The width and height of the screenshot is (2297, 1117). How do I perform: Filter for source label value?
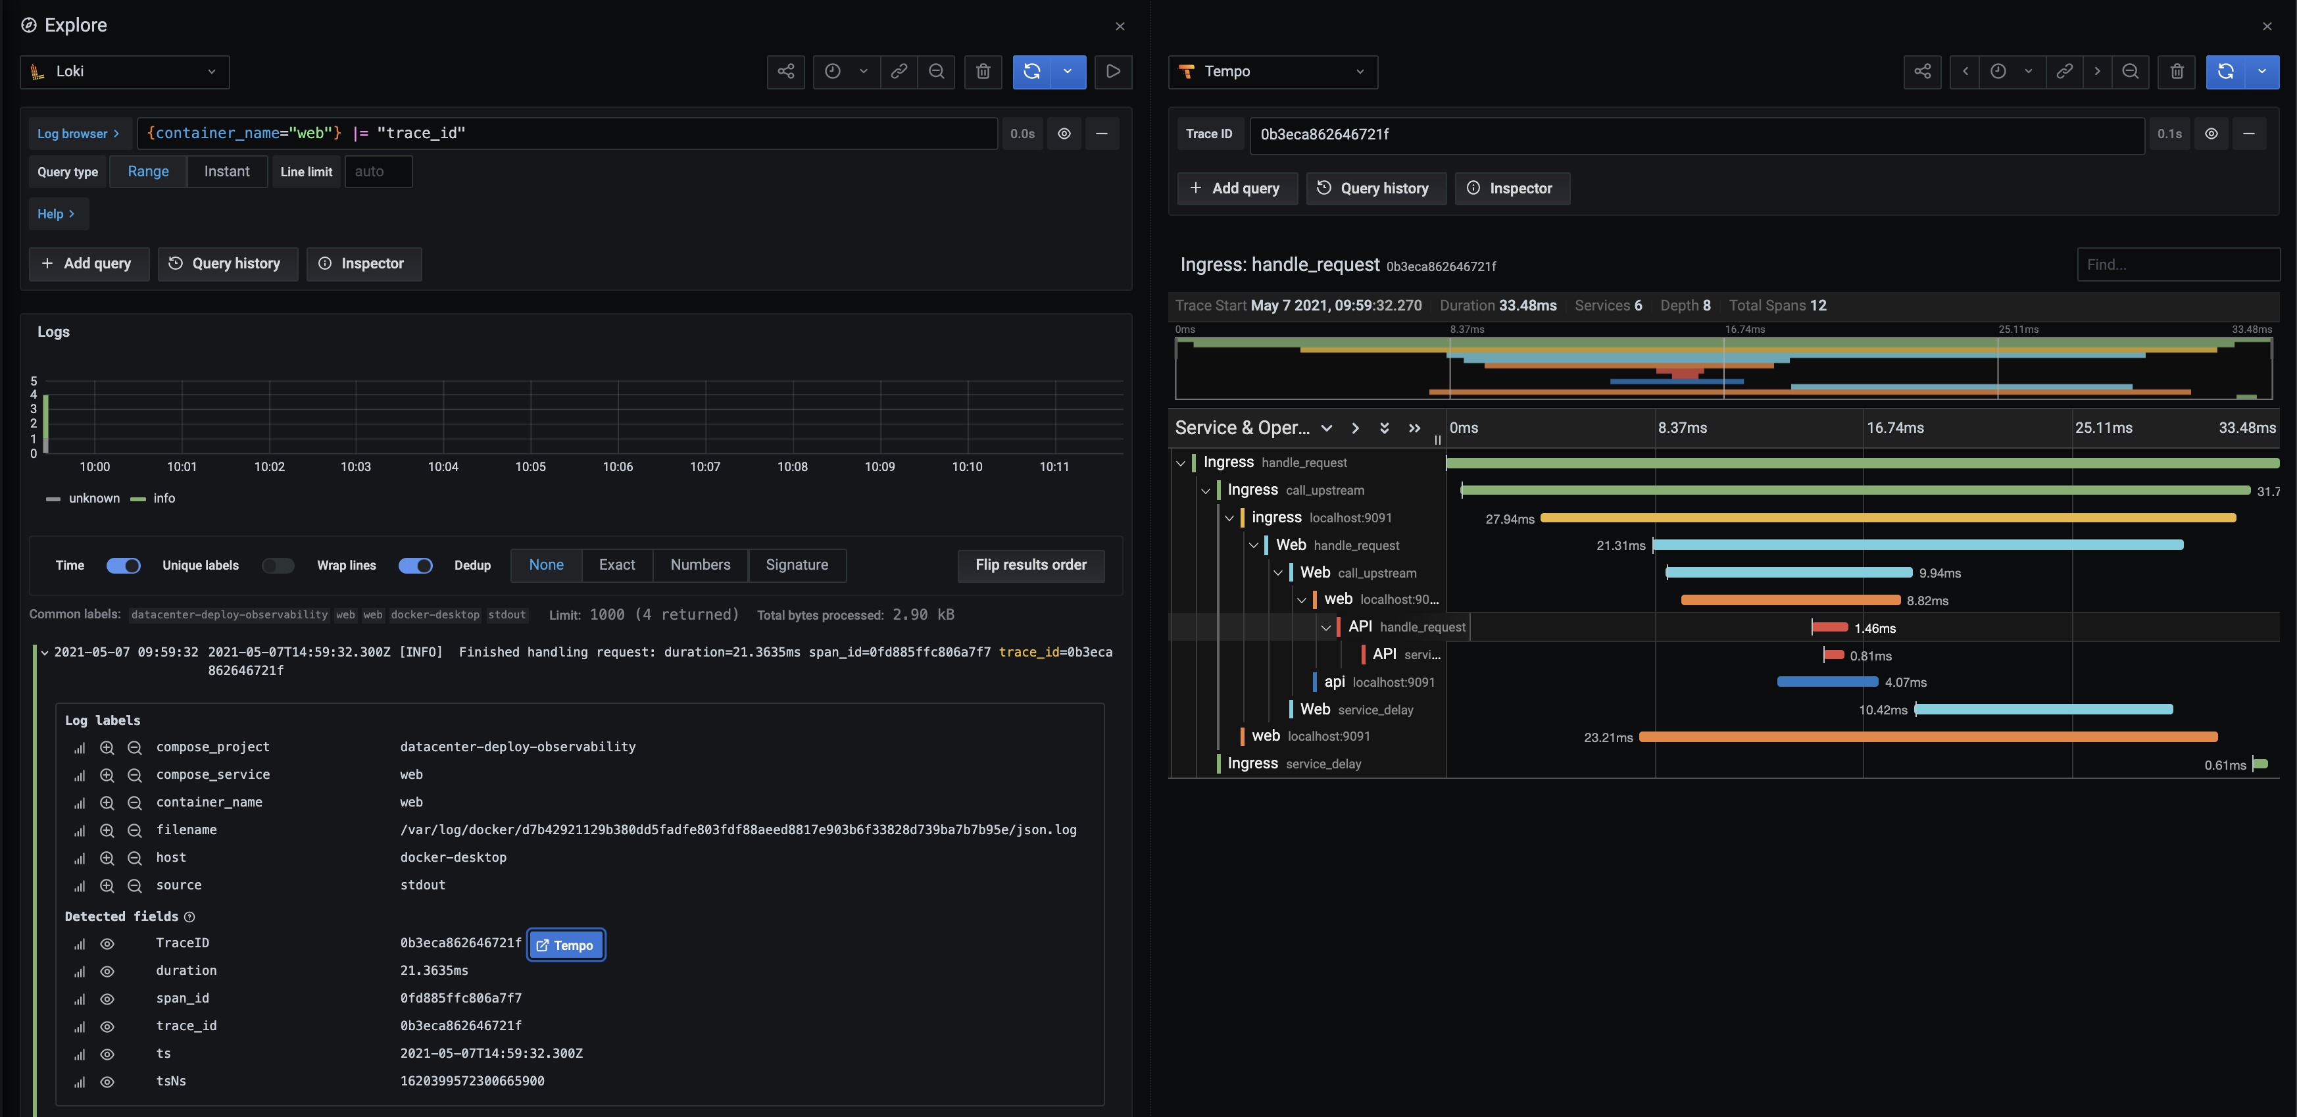tap(107, 885)
